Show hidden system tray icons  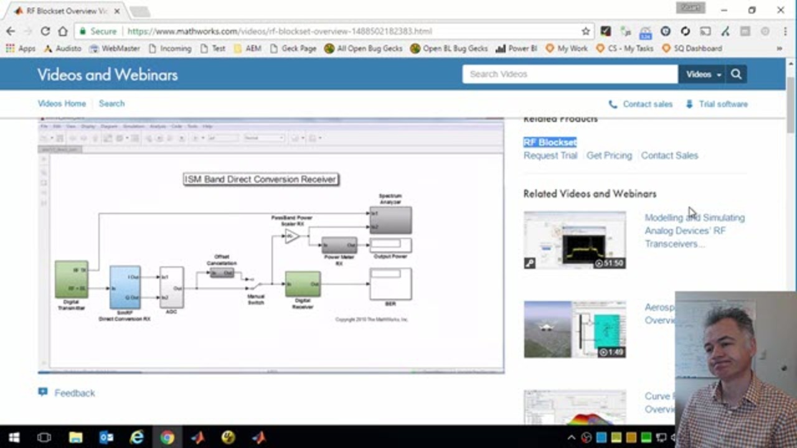pyautogui.click(x=571, y=437)
